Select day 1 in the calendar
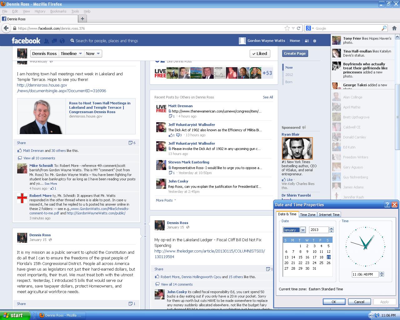 coord(300,246)
